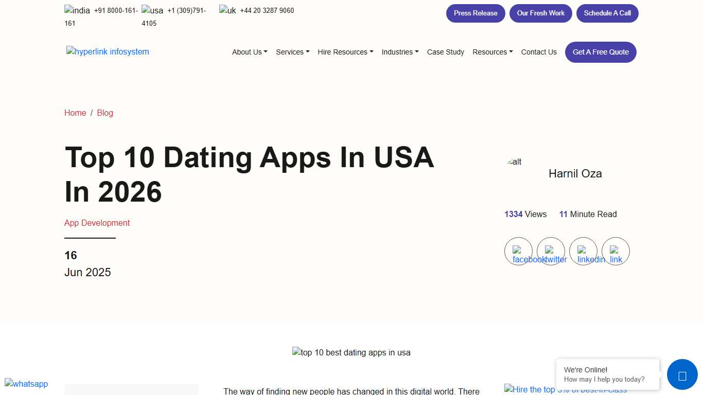This screenshot has width=703, height=395.
Task: Click the USA flag phone icon
Action: pyautogui.click(x=152, y=10)
